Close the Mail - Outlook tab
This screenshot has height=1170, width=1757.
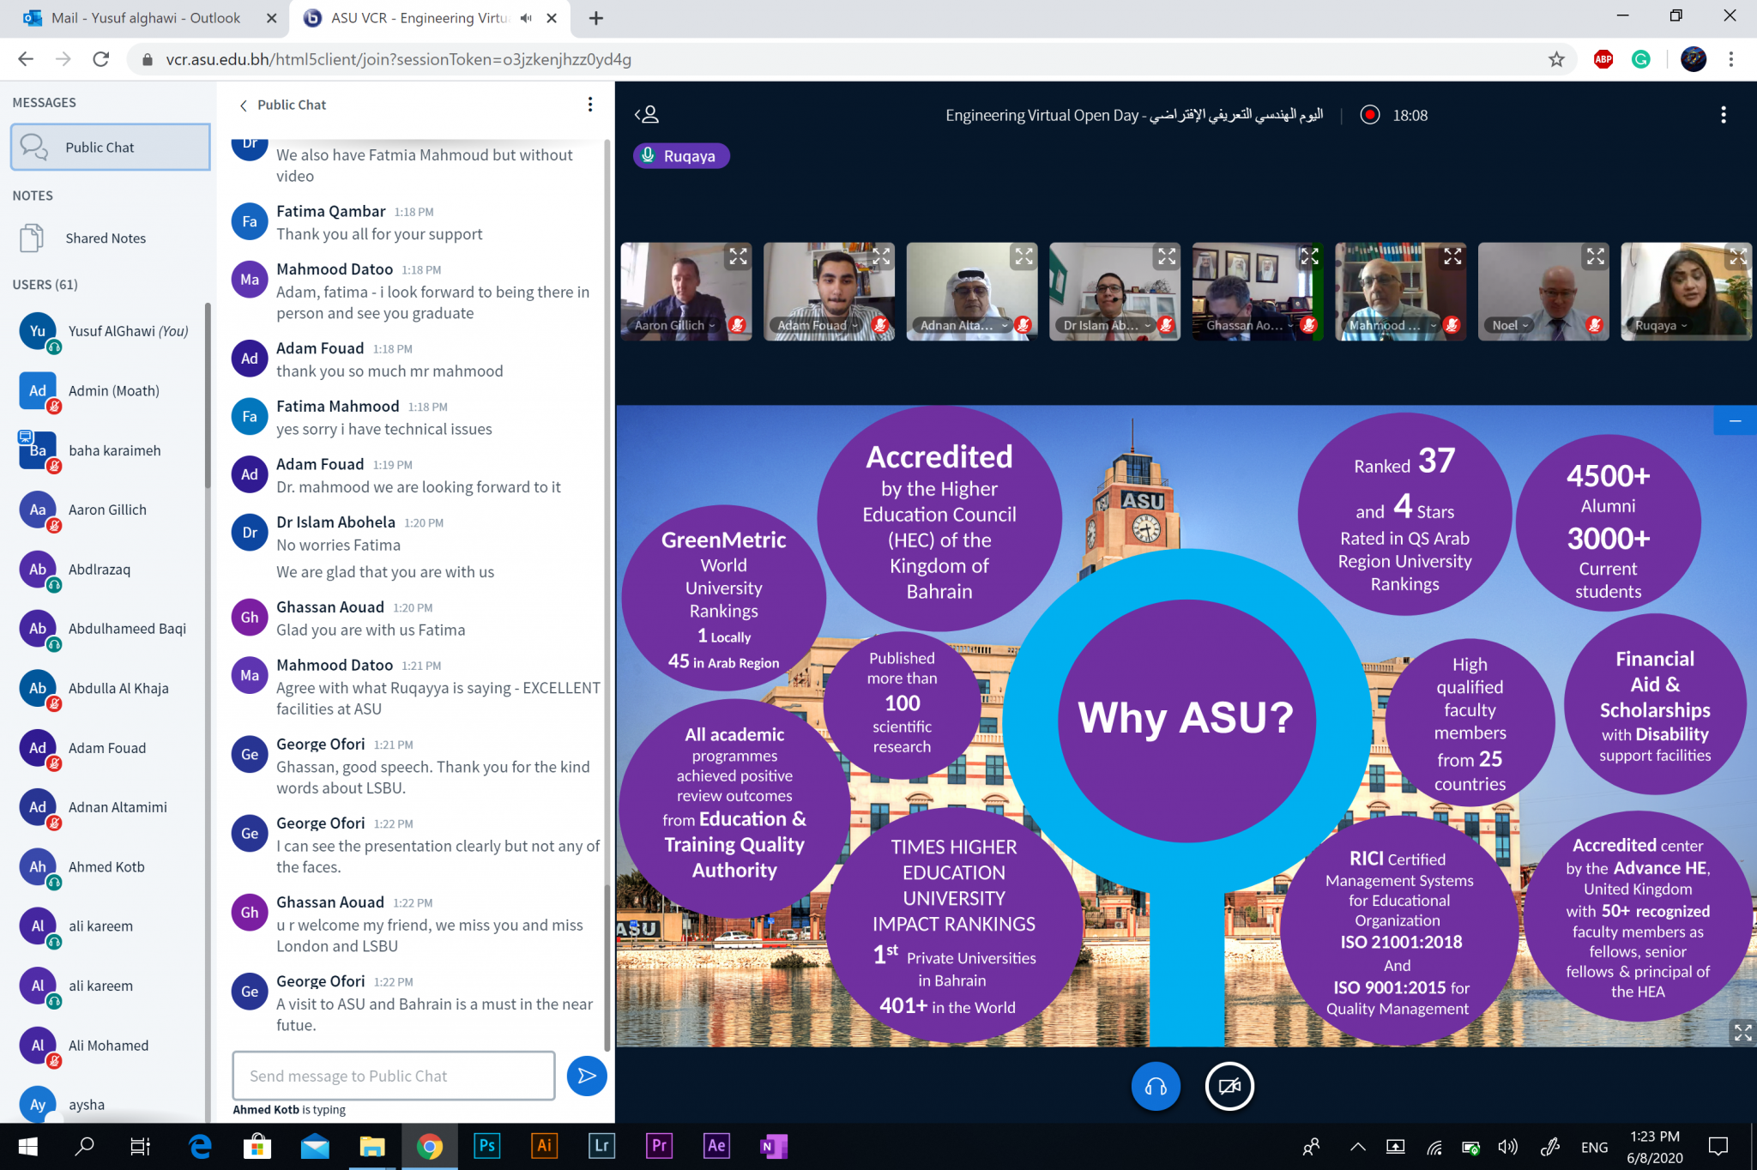click(x=272, y=18)
